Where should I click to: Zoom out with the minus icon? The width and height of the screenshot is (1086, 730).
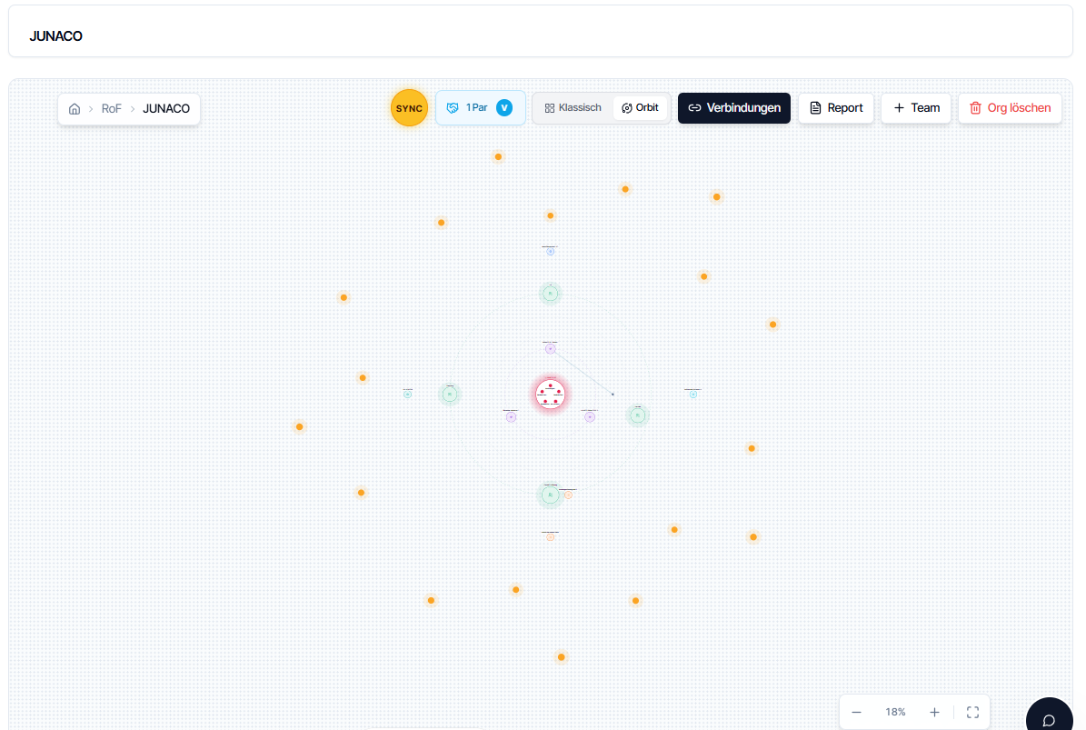click(x=857, y=712)
